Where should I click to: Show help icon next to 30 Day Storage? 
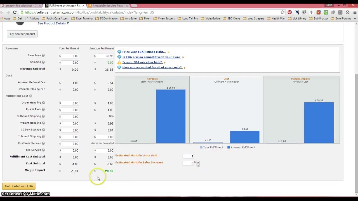point(43,130)
